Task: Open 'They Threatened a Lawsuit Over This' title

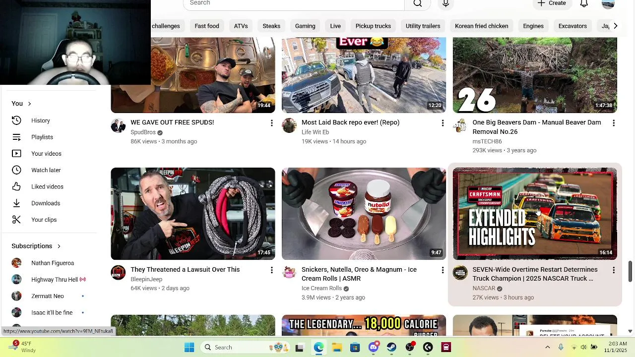Action: (x=185, y=270)
